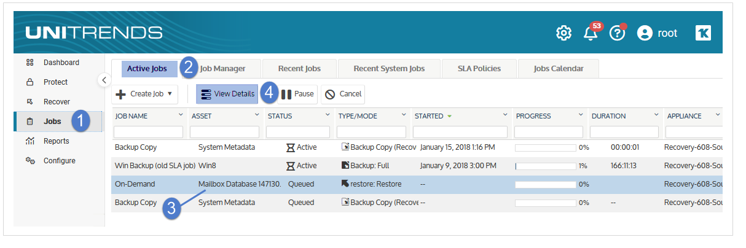The height and width of the screenshot is (248, 746).
Task: Click the JOB NAME filter field
Action: pyautogui.click(x=148, y=132)
